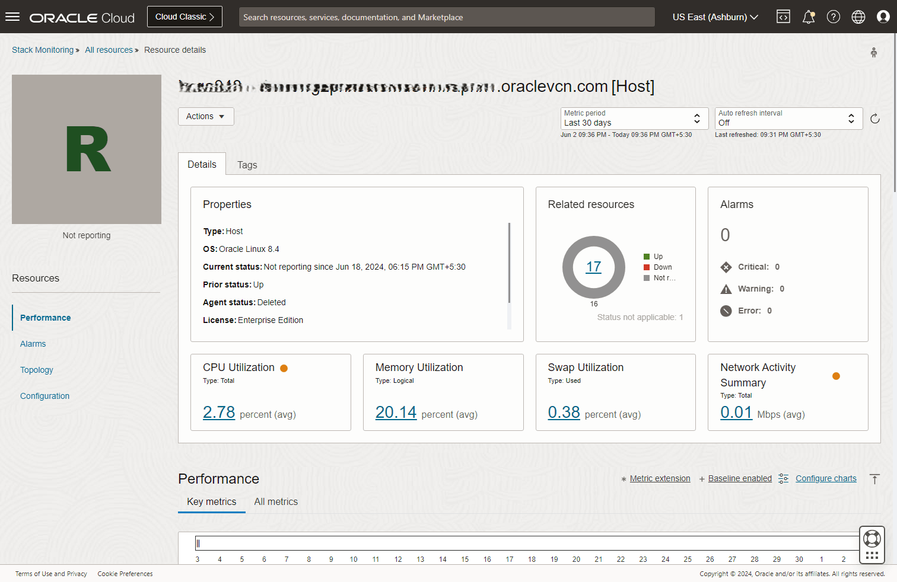
Task: Click the Configure charts link
Action: tap(826, 478)
